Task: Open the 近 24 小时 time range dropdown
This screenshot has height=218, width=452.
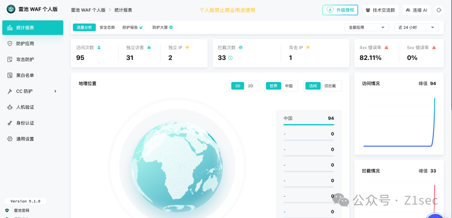Action: coord(416,27)
